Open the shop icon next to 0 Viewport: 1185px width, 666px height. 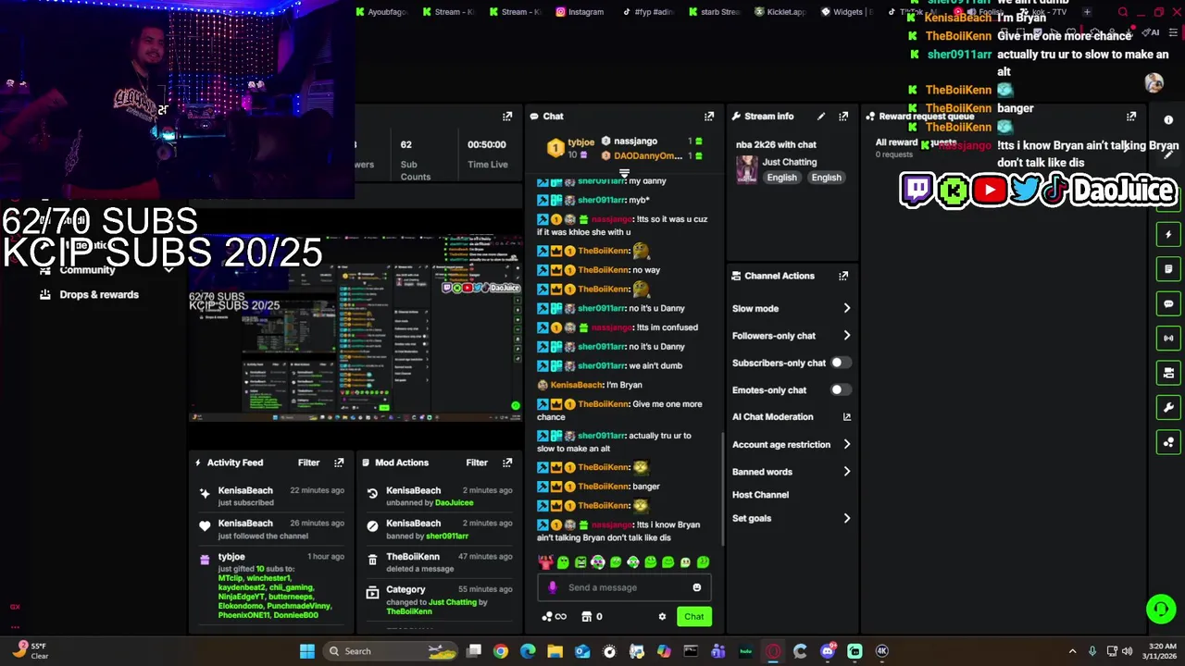(x=586, y=617)
